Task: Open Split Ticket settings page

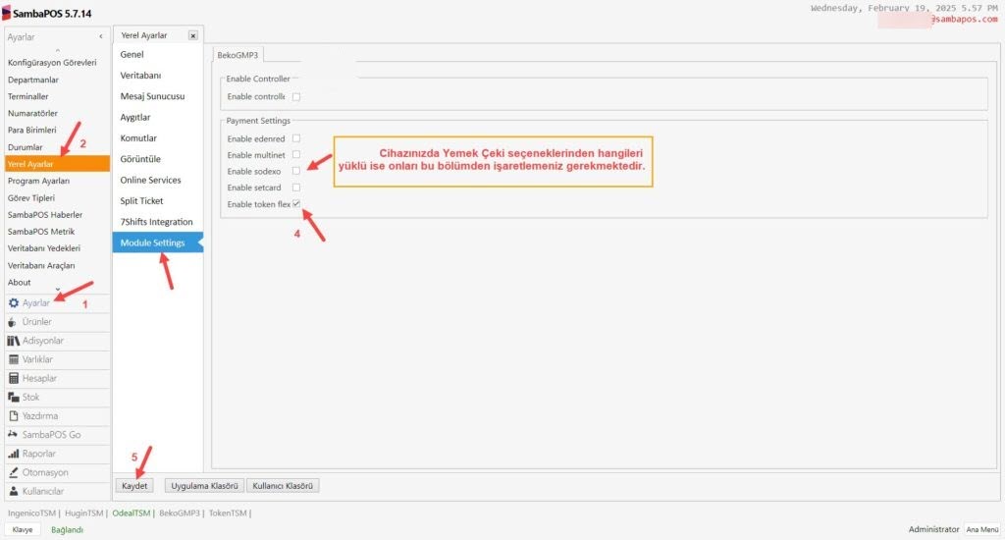Action: click(x=158, y=200)
